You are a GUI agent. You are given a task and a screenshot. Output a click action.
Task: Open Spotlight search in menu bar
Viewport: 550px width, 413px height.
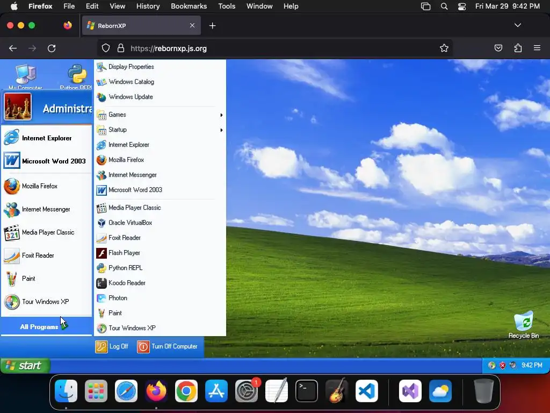click(x=444, y=6)
